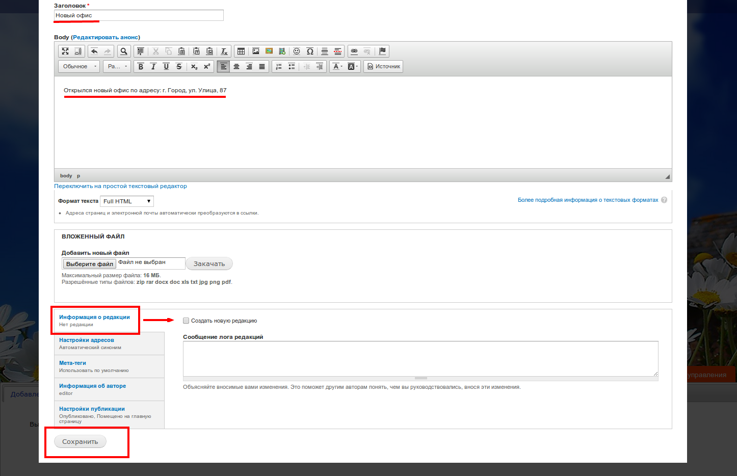Click the textarea resize grippie bar
Viewport: 737px width, 476px height.
(420, 379)
